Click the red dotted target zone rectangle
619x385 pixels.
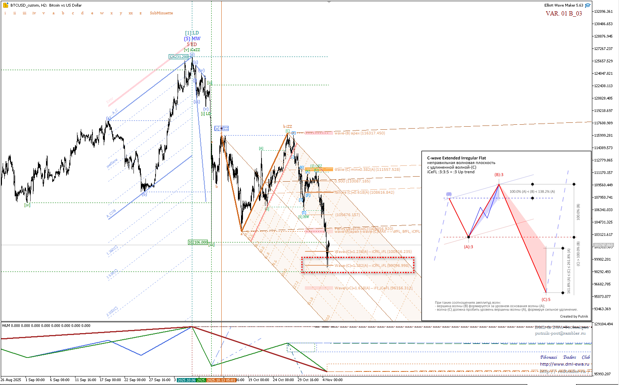tap(358, 265)
